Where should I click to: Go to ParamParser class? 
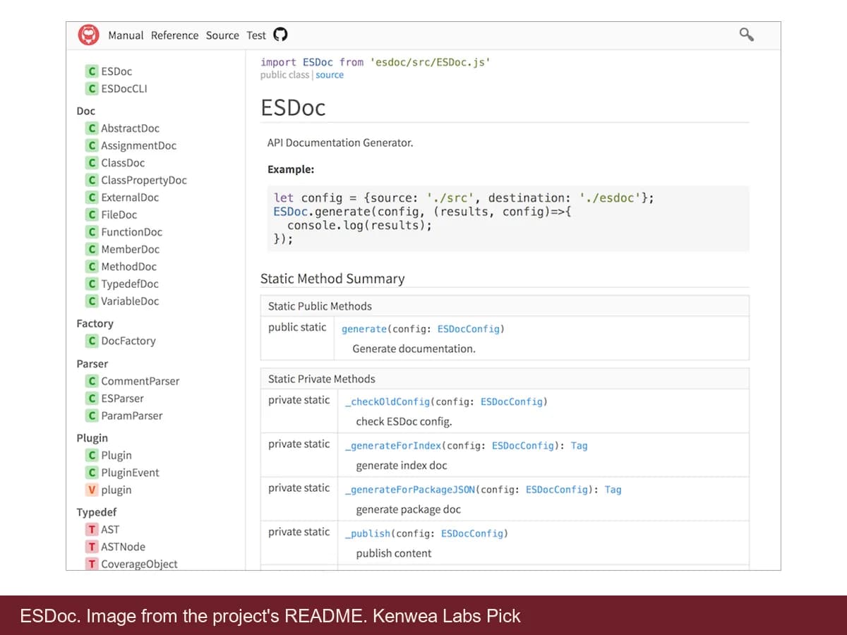pos(132,416)
